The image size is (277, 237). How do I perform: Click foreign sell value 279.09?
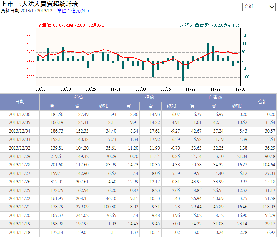[82, 207]
